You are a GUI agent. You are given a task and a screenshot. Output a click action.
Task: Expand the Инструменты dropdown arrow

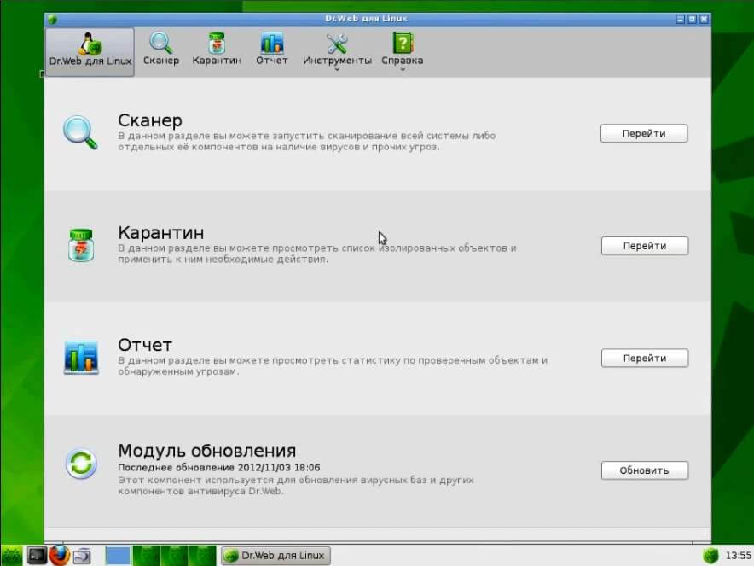tap(337, 70)
